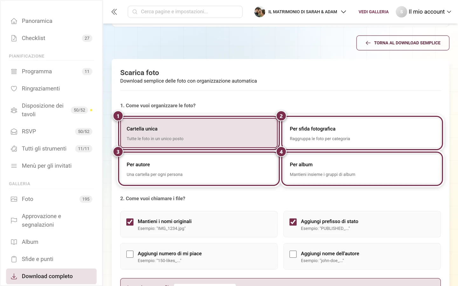Screen dimensions: 458x286
Task: Click the Sfide e punti clipboard icon
Action: [x=14, y=259]
